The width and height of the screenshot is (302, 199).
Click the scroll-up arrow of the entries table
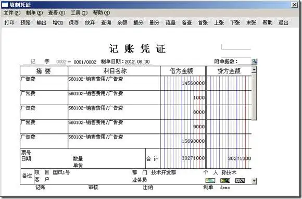[x=254, y=69]
